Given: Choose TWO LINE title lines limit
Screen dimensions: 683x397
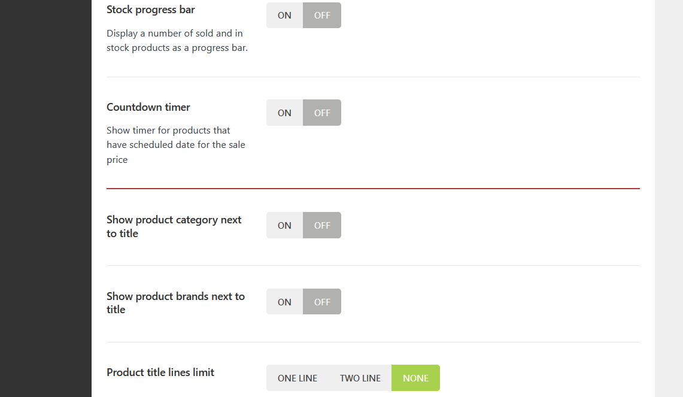Looking at the screenshot, I should [360, 378].
